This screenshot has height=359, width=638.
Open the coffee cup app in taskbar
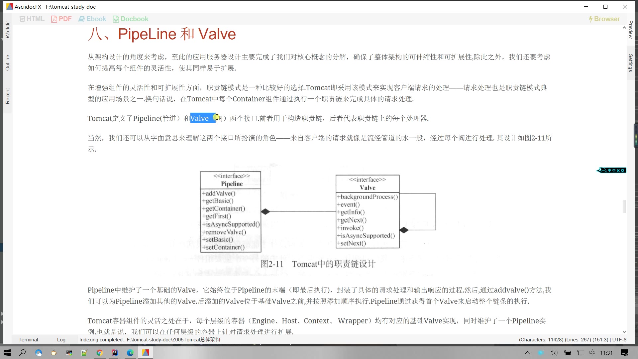(54, 353)
